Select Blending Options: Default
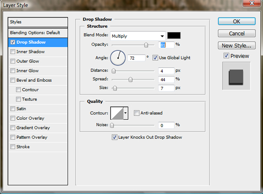Image resolution: width=263 pixels, height=194 pixels. point(38,33)
